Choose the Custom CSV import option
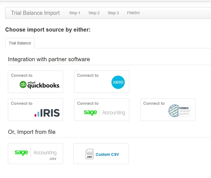 [x=101, y=154]
